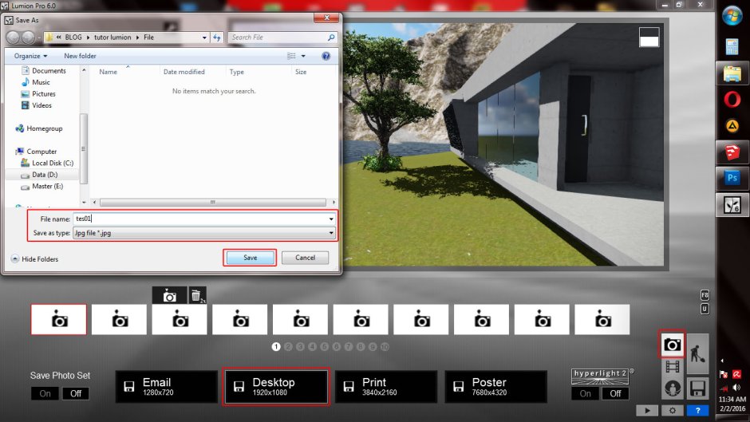Image resolution: width=750 pixels, height=422 pixels.
Task: Sort files by Date modified column
Action: [184, 72]
